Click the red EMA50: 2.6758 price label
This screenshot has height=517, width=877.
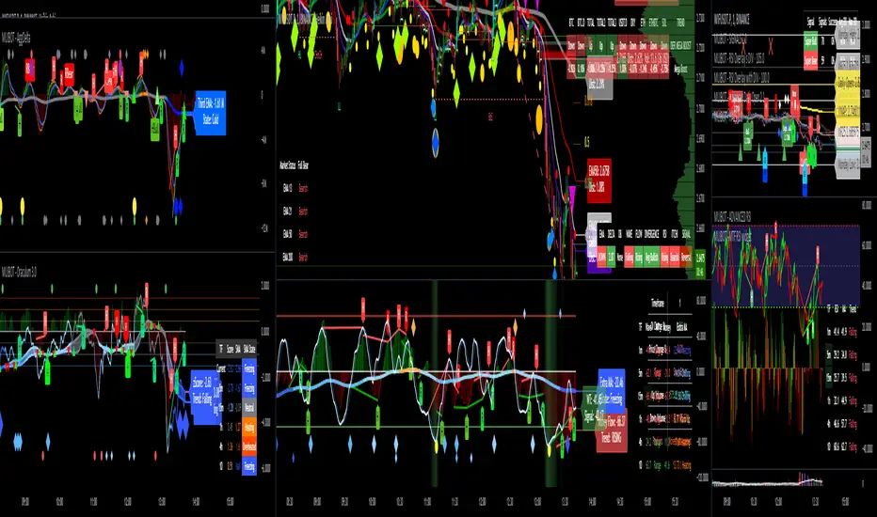(x=599, y=180)
